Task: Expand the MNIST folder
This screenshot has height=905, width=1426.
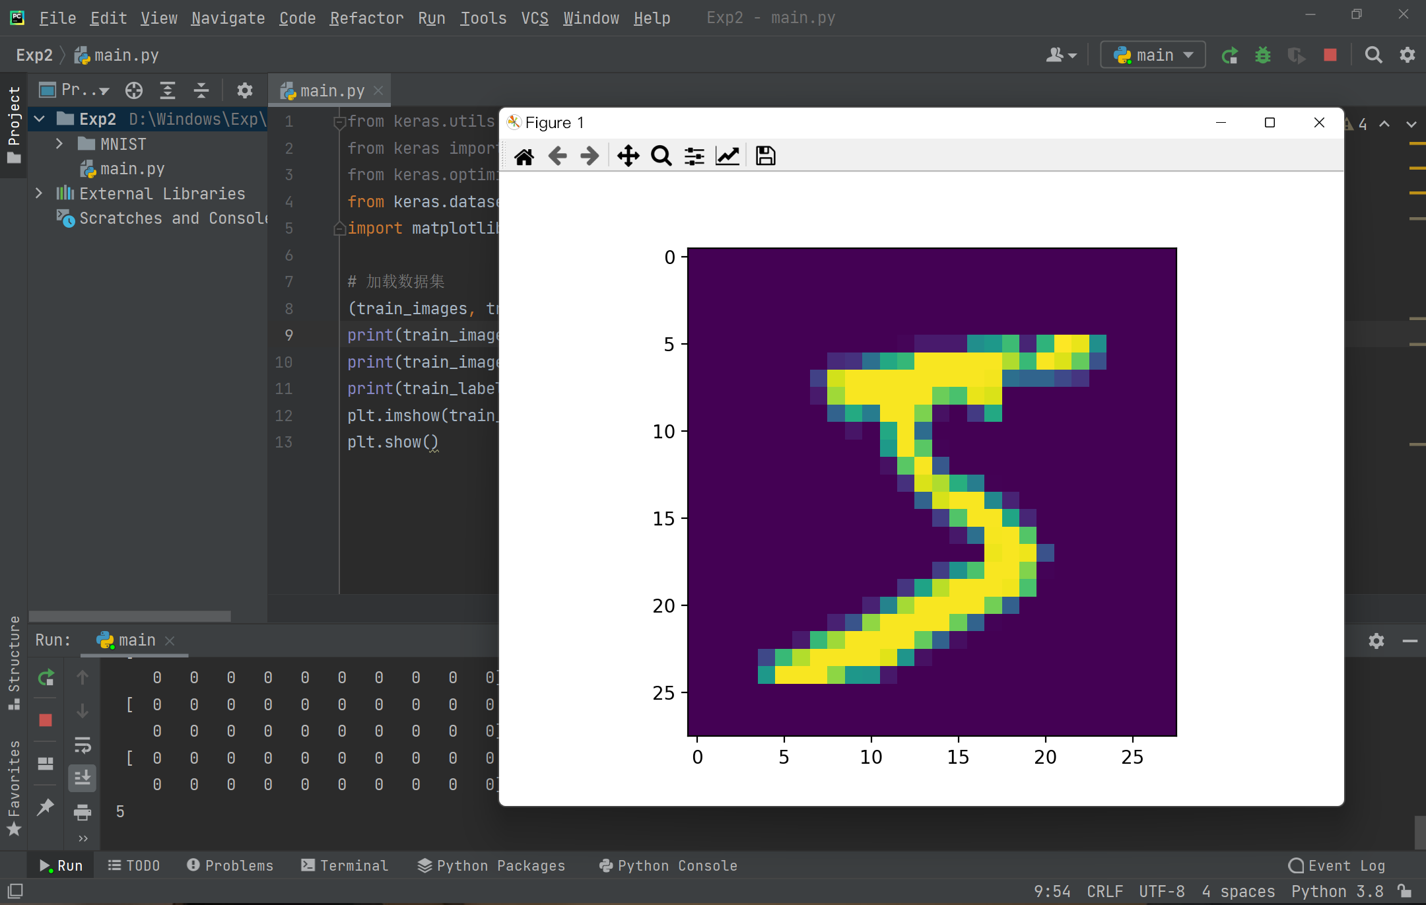Action: (x=59, y=144)
